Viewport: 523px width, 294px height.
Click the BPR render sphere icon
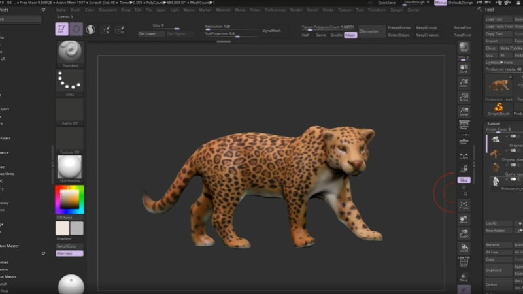click(464, 47)
